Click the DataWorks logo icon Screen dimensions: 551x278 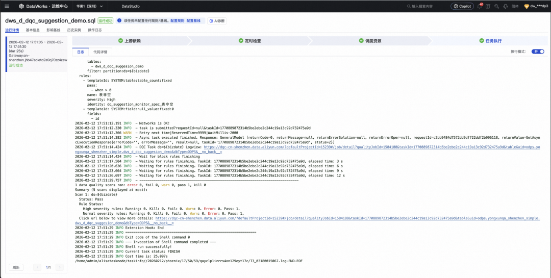(x=22, y=6)
